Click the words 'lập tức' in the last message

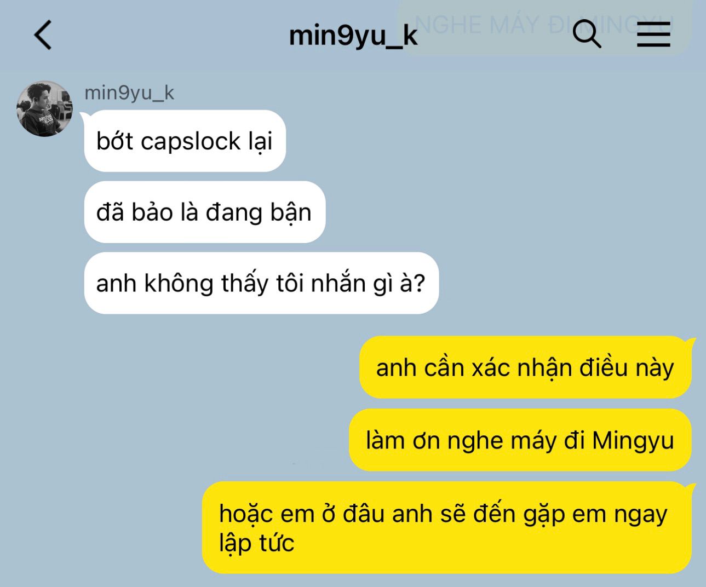click(257, 543)
